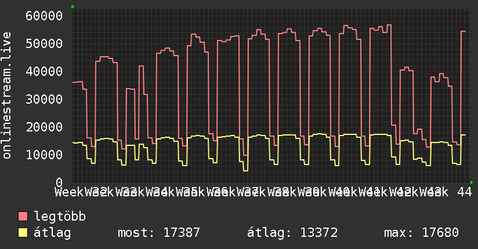Click the final pink peak near week 44
Screen dimensions: 478x249
pyautogui.click(x=463, y=31)
